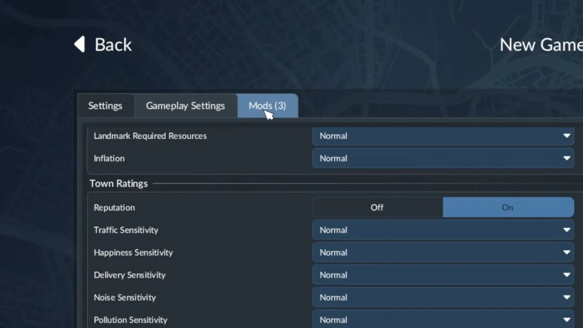Screen dimensions: 583x328
Task: Click the "Delivery Sensitivity" label
Action: [x=130, y=275]
